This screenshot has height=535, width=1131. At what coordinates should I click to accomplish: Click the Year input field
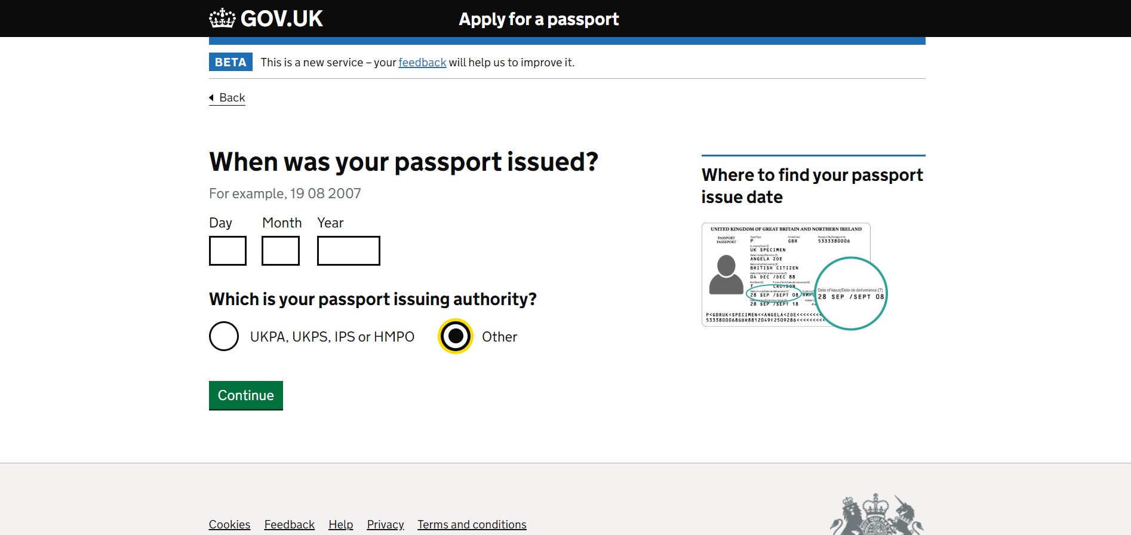(348, 251)
